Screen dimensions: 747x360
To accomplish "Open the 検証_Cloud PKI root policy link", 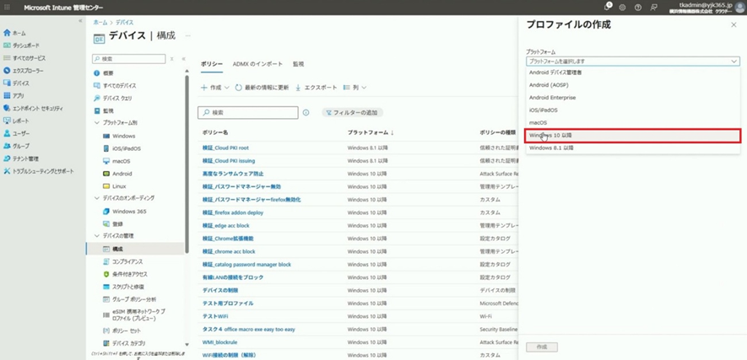I will [x=225, y=148].
